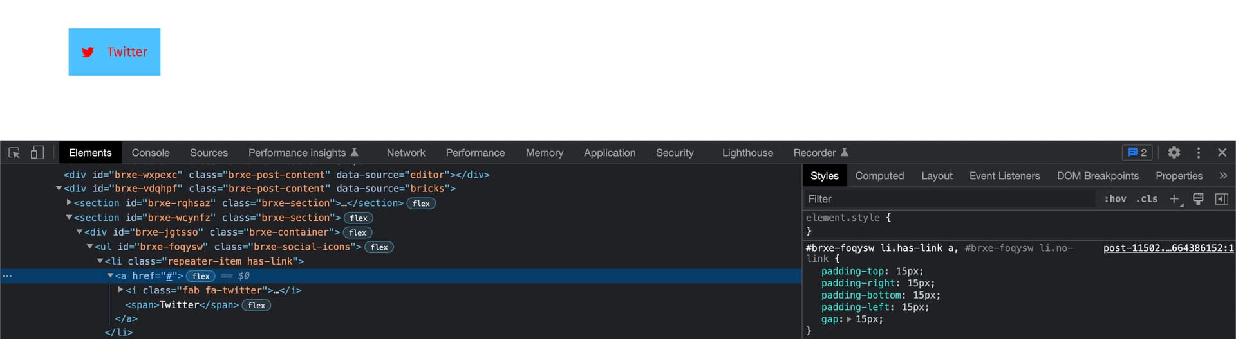The height and width of the screenshot is (339, 1236).
Task: Open the Sources tab
Action: (209, 153)
